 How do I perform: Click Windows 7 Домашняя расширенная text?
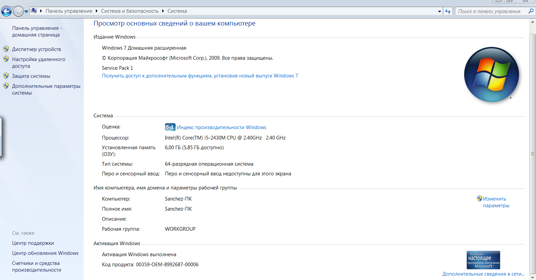click(x=144, y=48)
